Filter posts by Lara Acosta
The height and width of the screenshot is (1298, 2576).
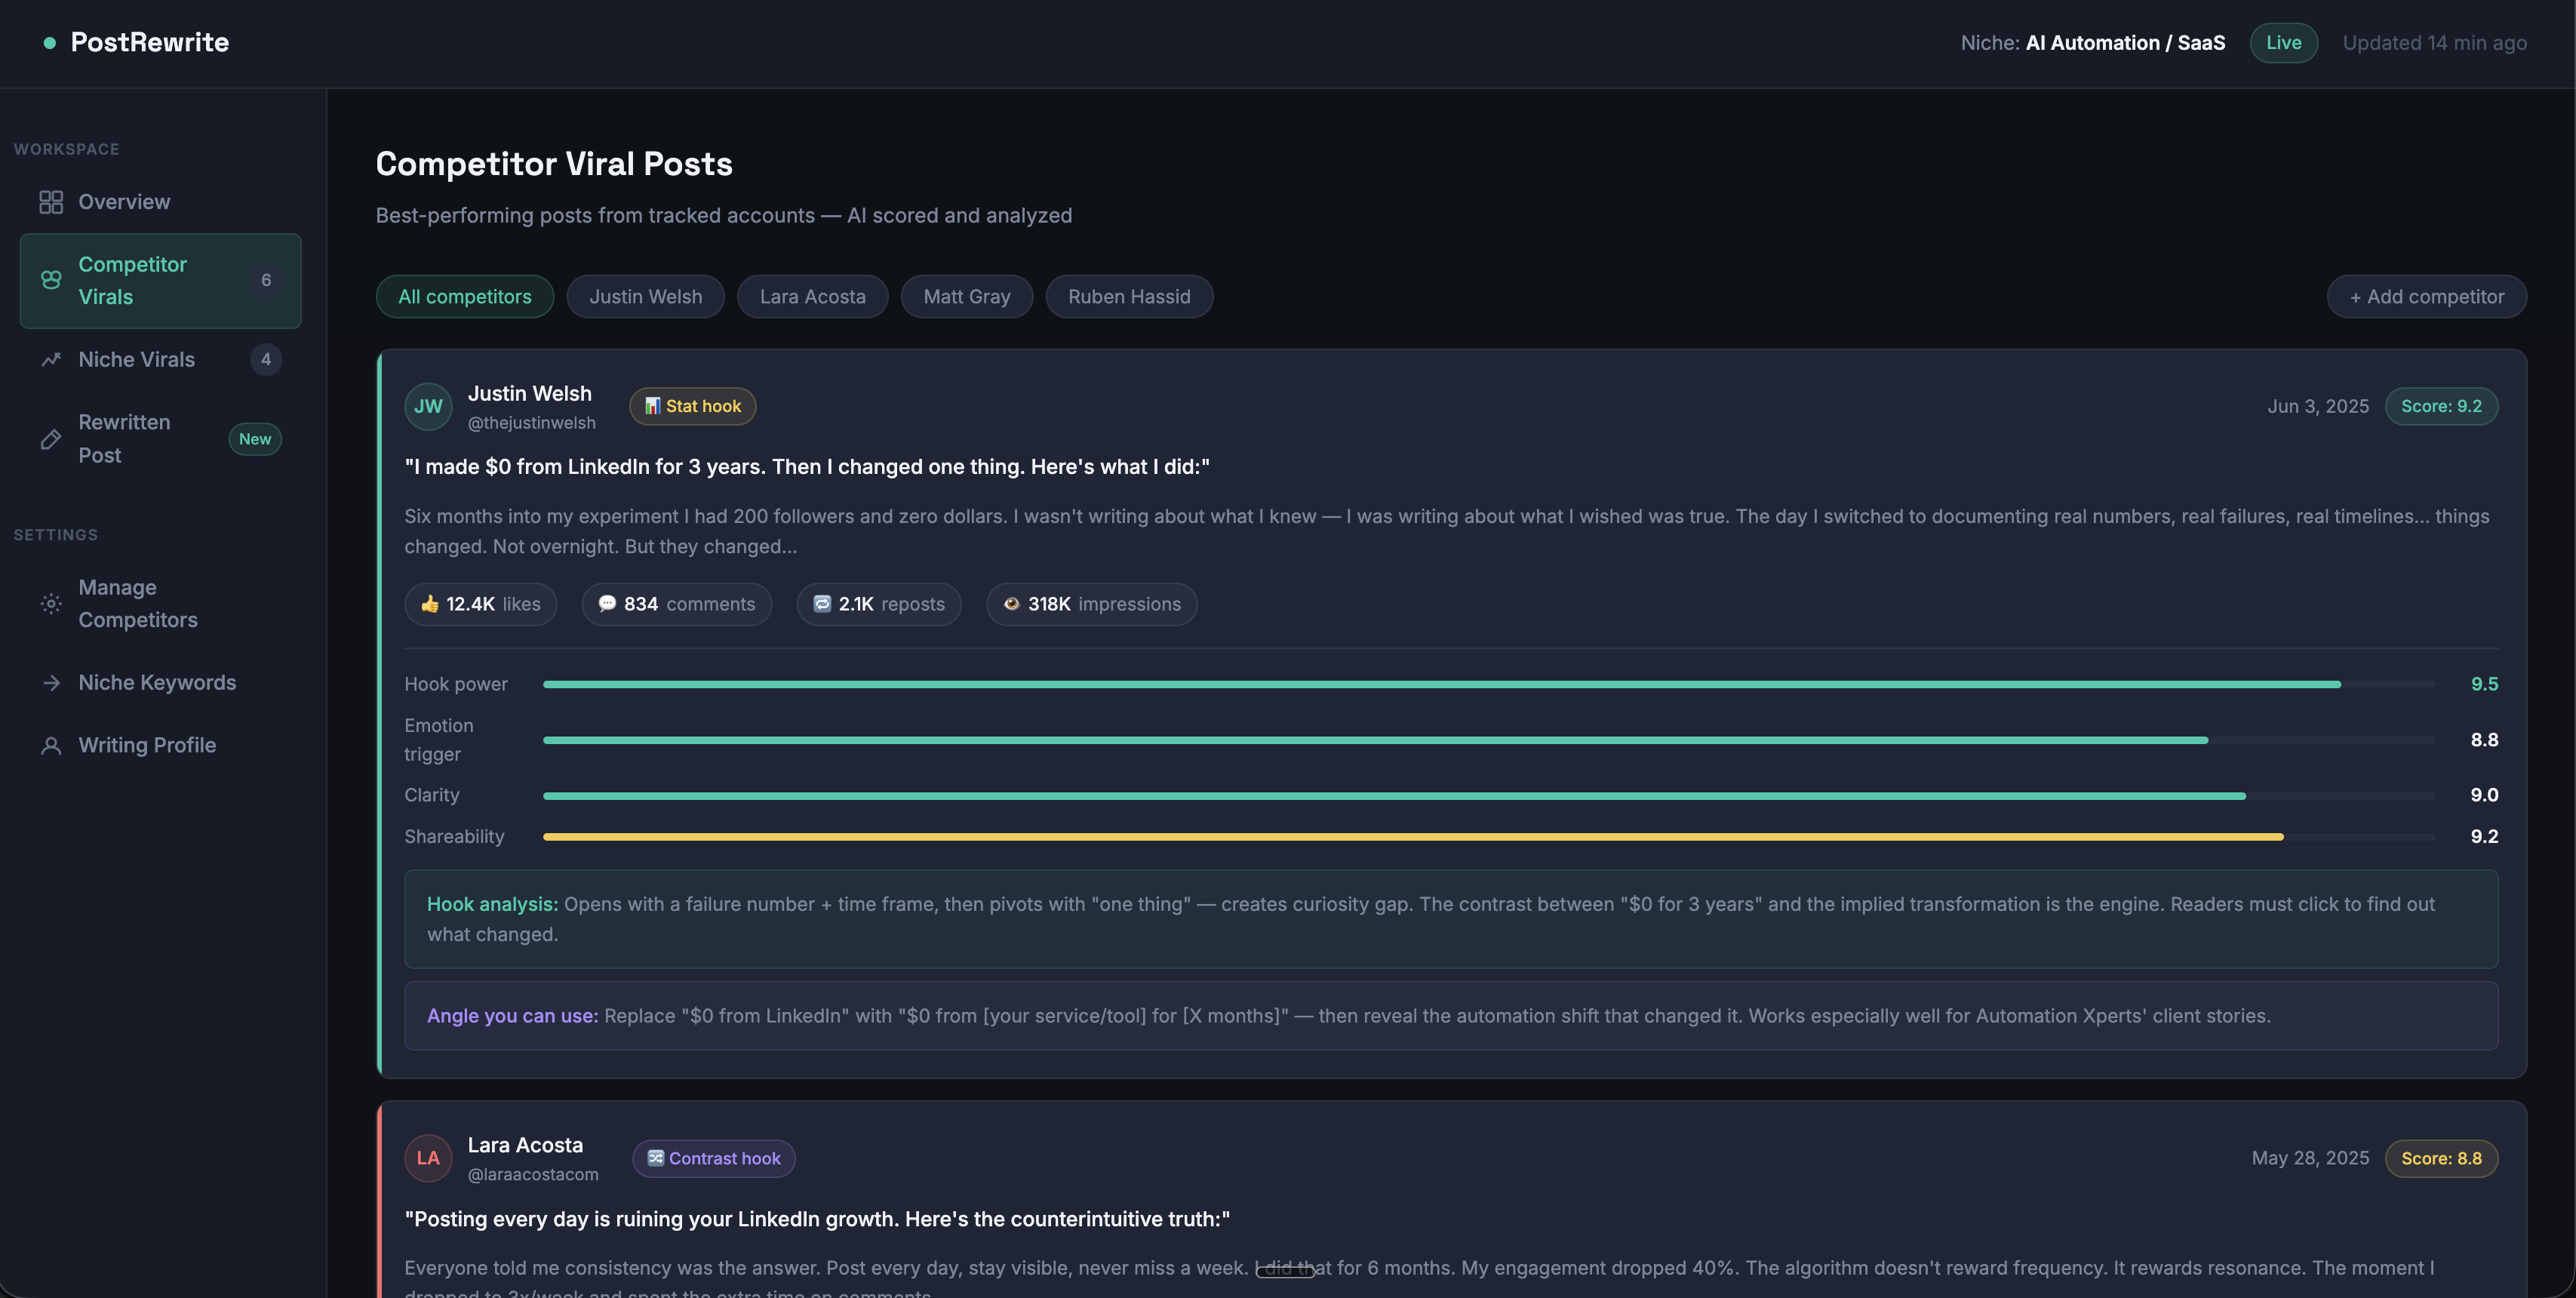point(813,297)
